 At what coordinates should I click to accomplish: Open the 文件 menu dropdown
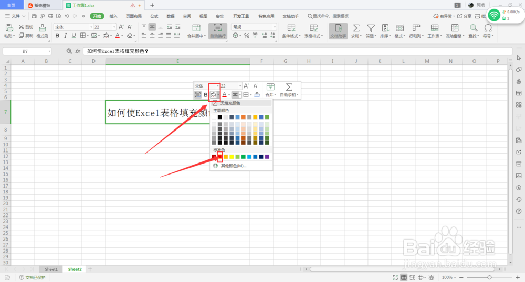[15, 16]
